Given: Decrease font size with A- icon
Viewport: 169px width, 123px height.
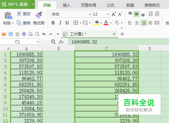Looking at the screenshot, I should tap(120, 14).
